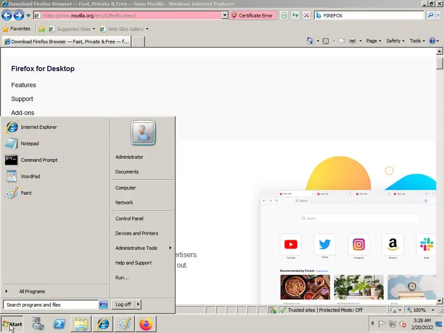444x333 pixels.
Task: Open Devices and Printers
Action: (x=143, y=233)
